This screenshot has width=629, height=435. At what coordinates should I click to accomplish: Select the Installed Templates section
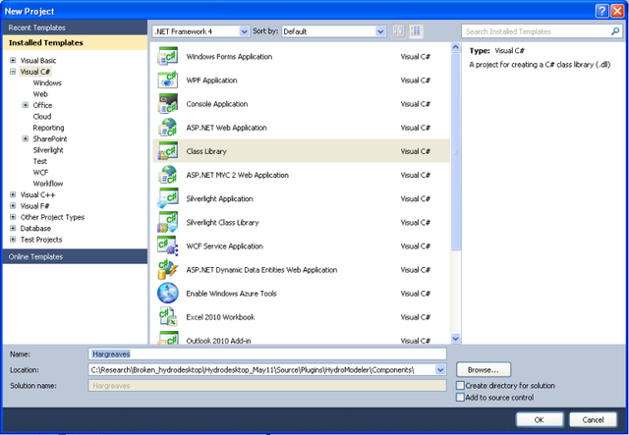point(75,42)
